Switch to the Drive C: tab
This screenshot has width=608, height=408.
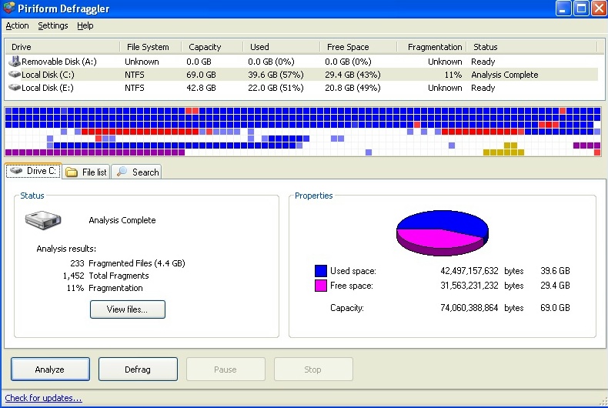[33, 171]
